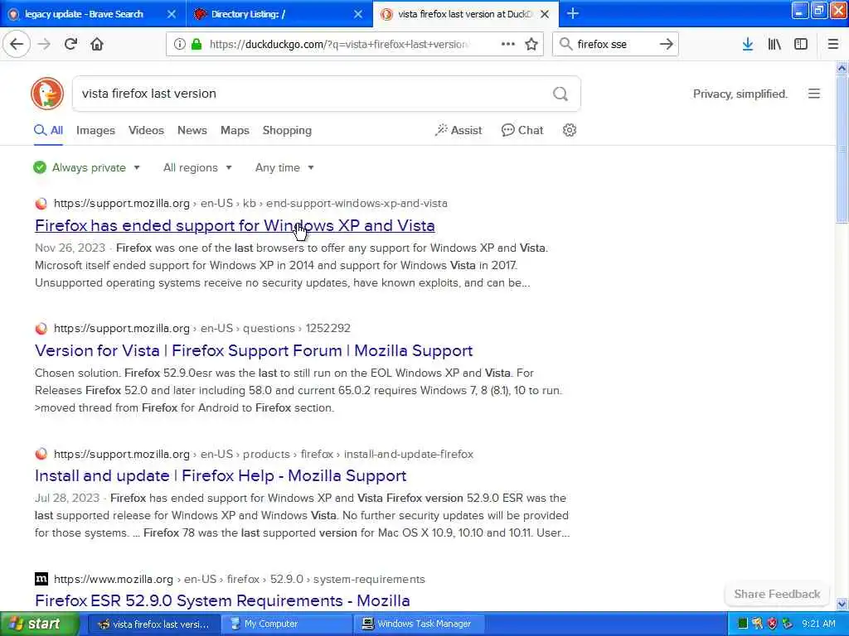Viewport: 849px width, 636px height.
Task: Click the scrollbar up arrow
Action: point(842,68)
